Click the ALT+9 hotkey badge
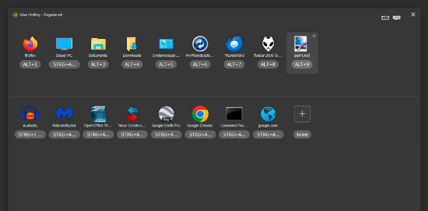The height and width of the screenshot is (211, 428). point(302,65)
